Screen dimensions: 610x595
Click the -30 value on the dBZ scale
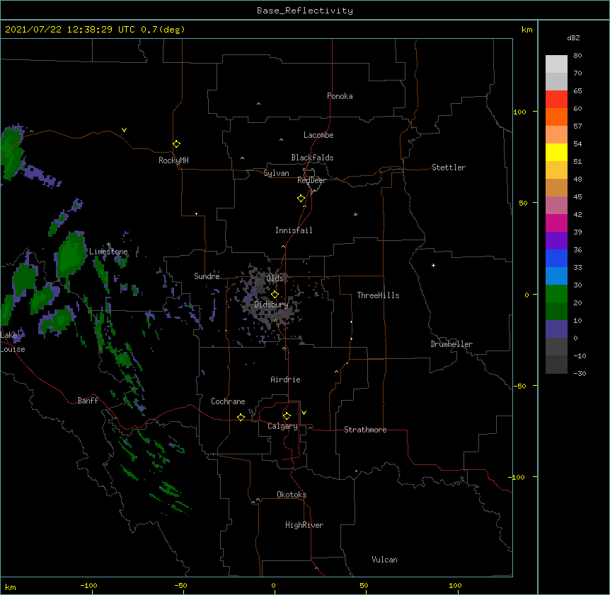click(580, 373)
